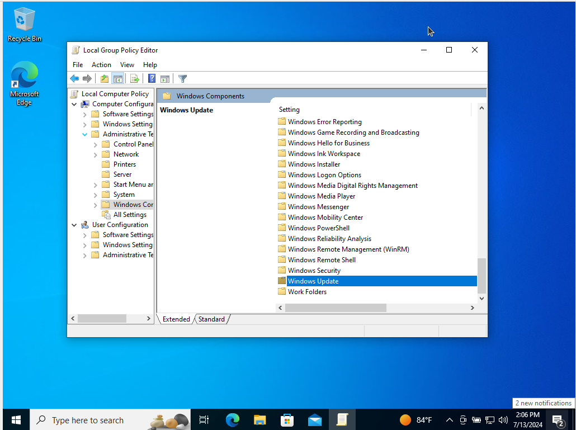
Task: Select the Windows Error Reporting folder
Action: click(x=325, y=121)
